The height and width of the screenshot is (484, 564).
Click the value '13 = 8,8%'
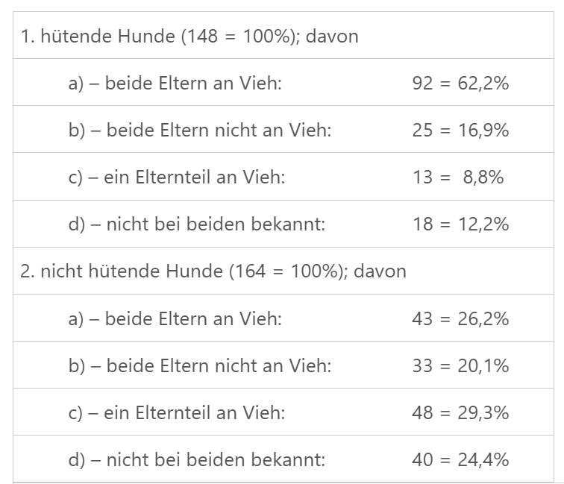pos(458,177)
